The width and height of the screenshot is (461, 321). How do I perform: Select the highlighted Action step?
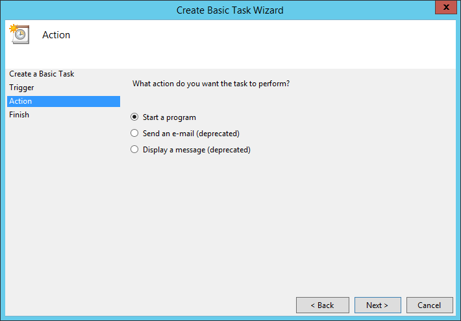click(x=64, y=101)
